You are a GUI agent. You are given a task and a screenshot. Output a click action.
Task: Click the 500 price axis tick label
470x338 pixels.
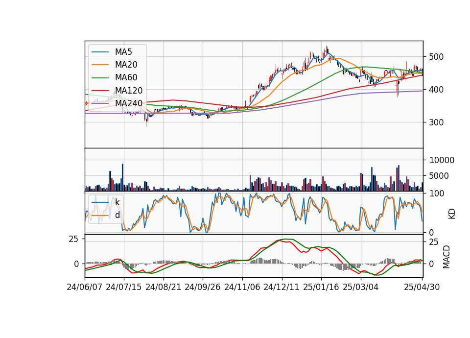[436, 57]
